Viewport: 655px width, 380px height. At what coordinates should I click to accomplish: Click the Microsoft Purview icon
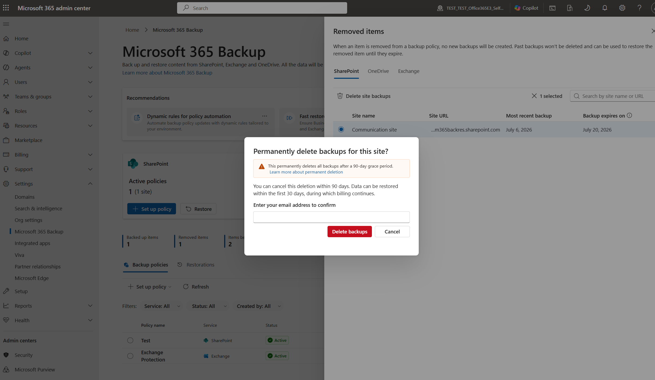(x=6, y=370)
